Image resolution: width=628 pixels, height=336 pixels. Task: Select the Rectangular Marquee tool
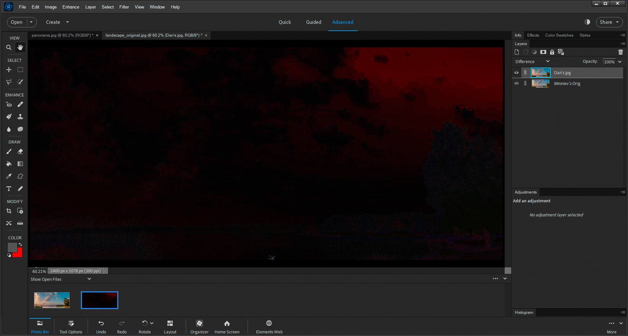tap(20, 70)
